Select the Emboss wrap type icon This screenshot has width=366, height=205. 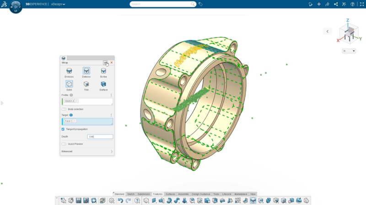pos(69,71)
